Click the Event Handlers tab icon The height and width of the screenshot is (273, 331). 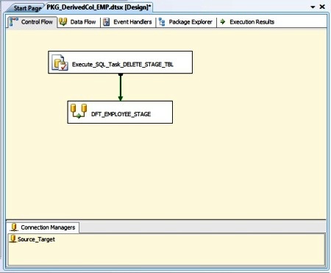(x=106, y=22)
